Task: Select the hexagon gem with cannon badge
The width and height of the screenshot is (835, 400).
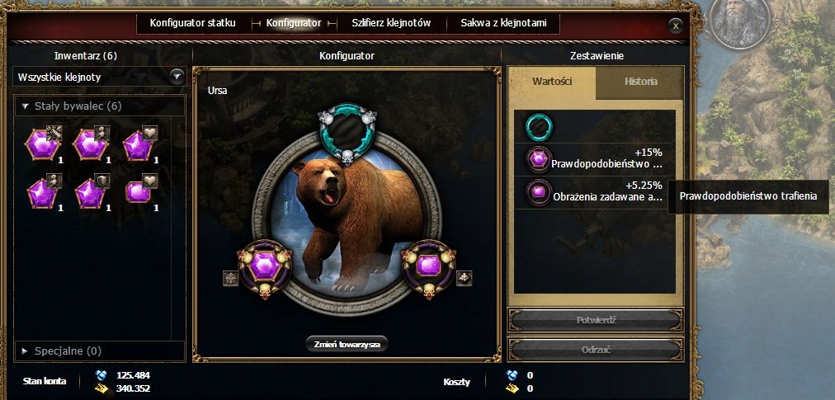Action: click(x=43, y=145)
